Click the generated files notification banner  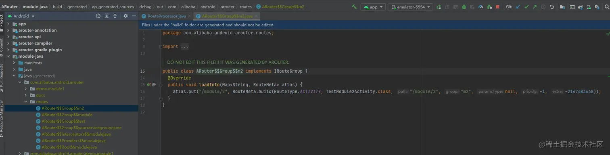click(x=374, y=25)
